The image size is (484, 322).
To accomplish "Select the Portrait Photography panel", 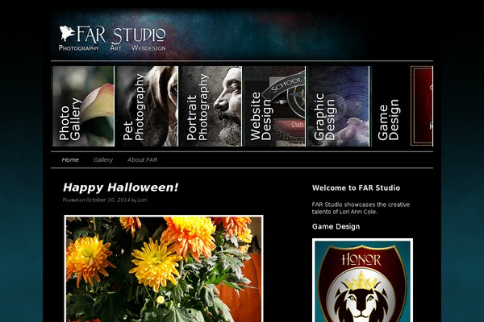I will coord(211,106).
